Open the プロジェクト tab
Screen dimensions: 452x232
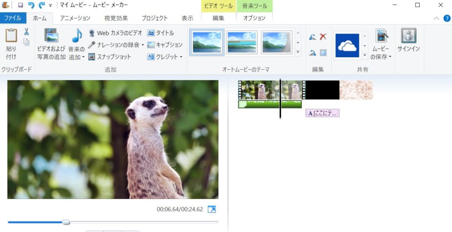click(x=154, y=18)
